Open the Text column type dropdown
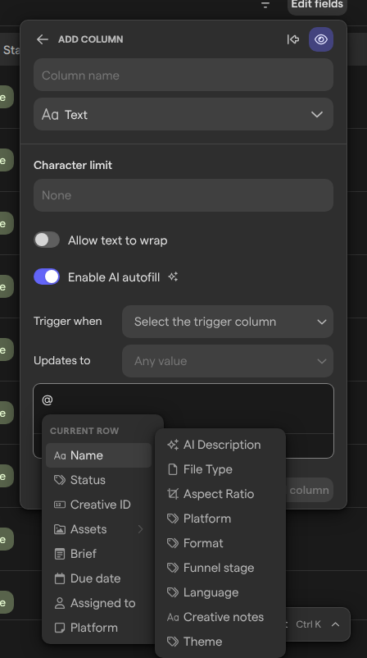Viewport: 367px width, 658px height. point(183,114)
